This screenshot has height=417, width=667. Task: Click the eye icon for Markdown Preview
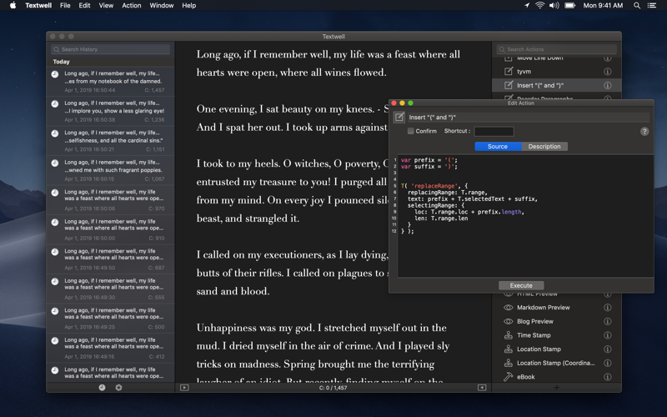tap(509, 307)
